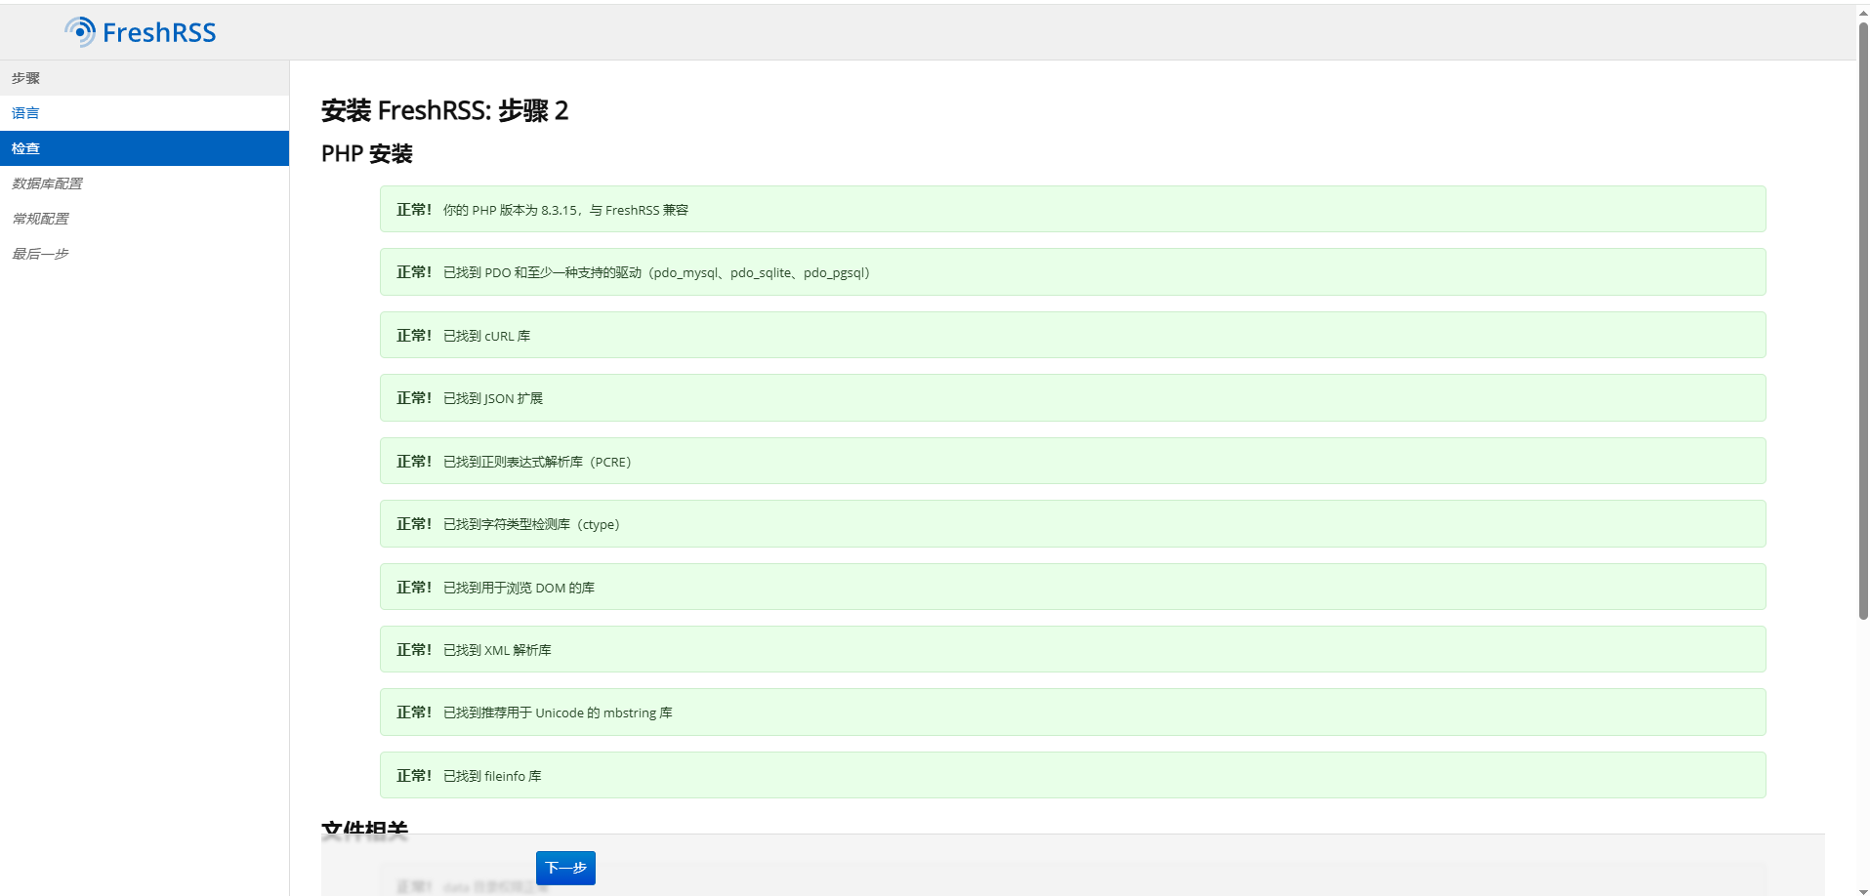Click the ctype 字符类型检测库 message
Viewport: 1870px width, 896px height.
[x=1072, y=524]
